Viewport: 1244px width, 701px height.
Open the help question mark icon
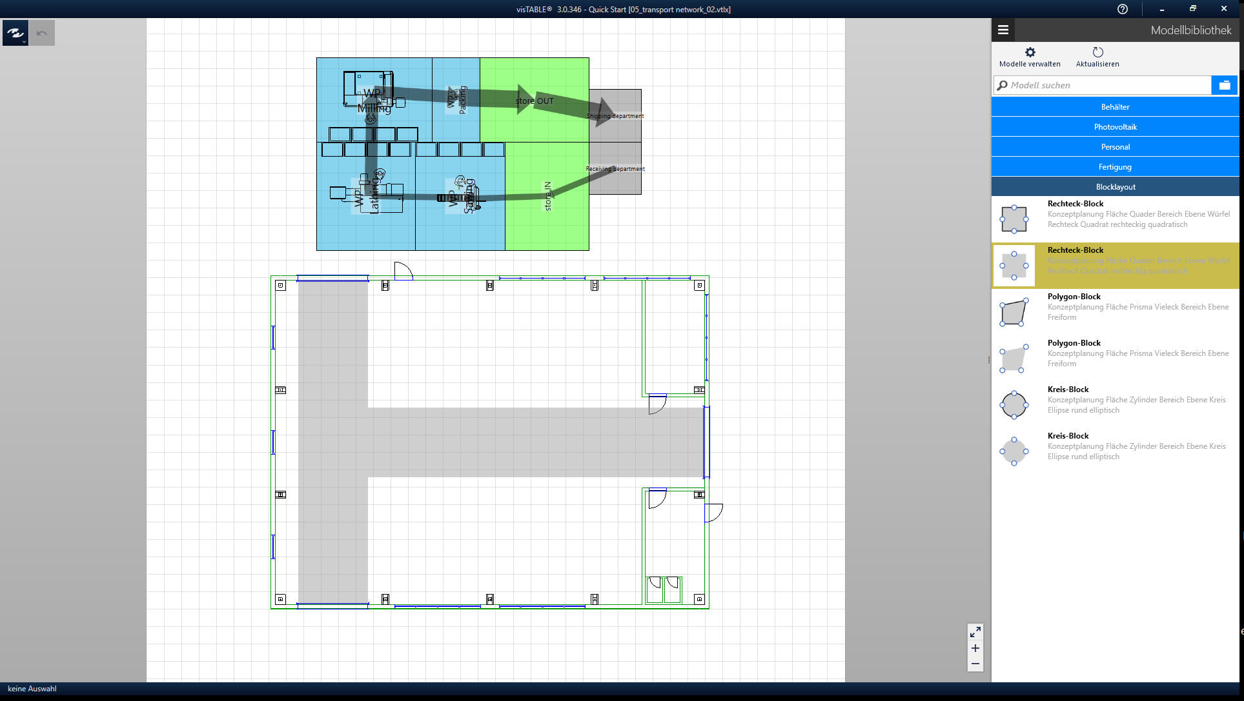pyautogui.click(x=1123, y=9)
